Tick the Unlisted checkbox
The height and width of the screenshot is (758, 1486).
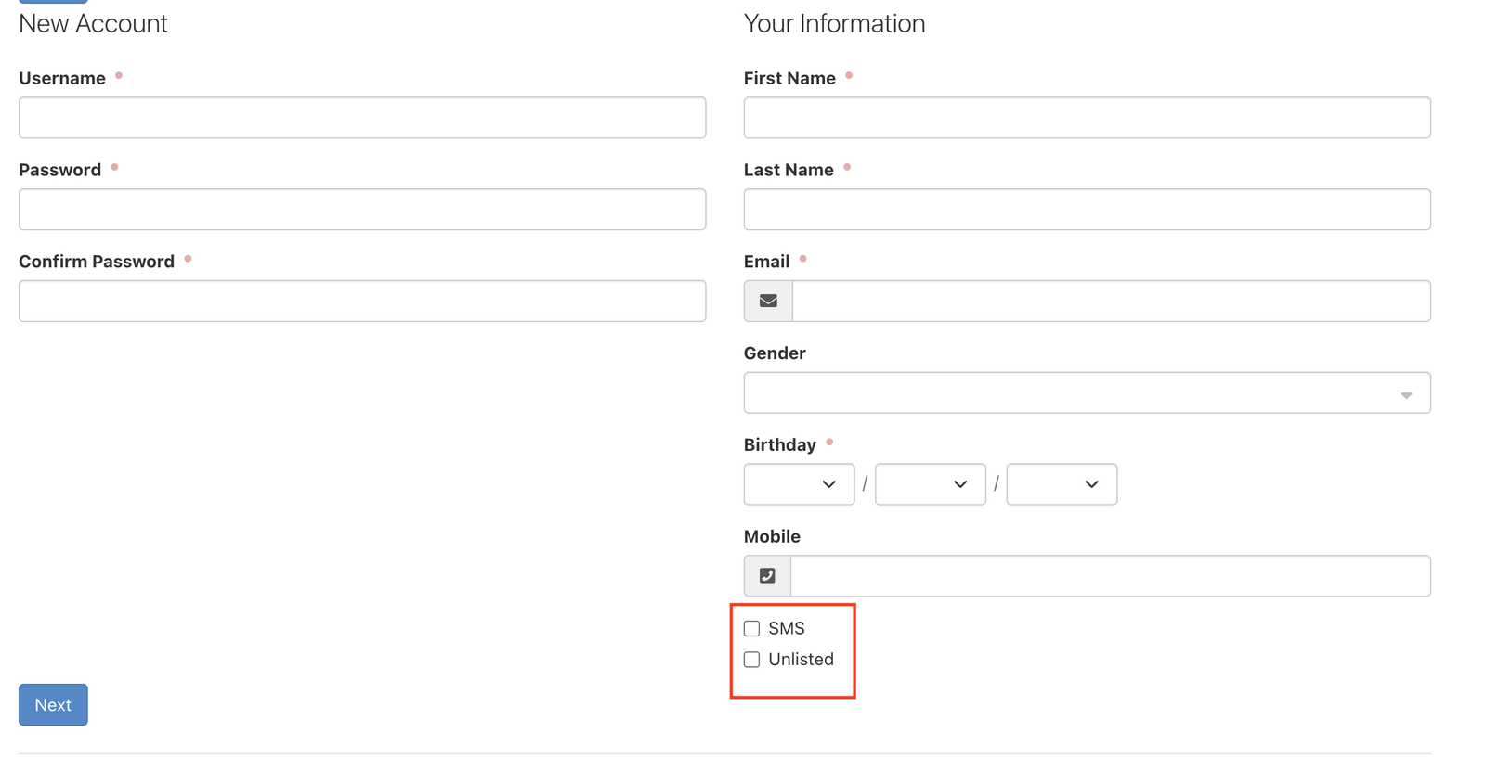tap(751, 660)
